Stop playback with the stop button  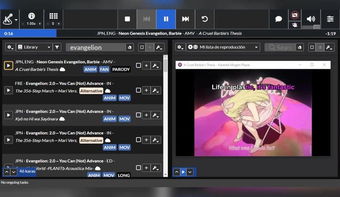point(127,19)
